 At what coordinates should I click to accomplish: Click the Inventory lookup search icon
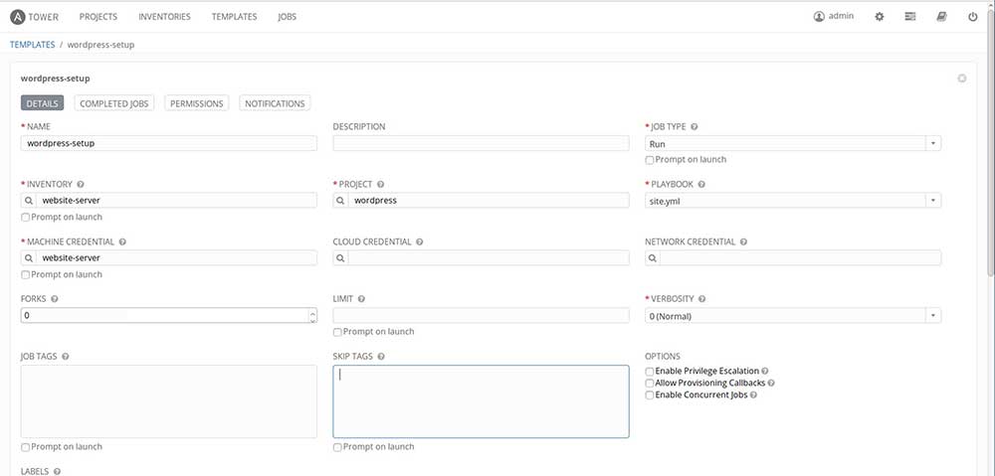pyautogui.click(x=29, y=201)
